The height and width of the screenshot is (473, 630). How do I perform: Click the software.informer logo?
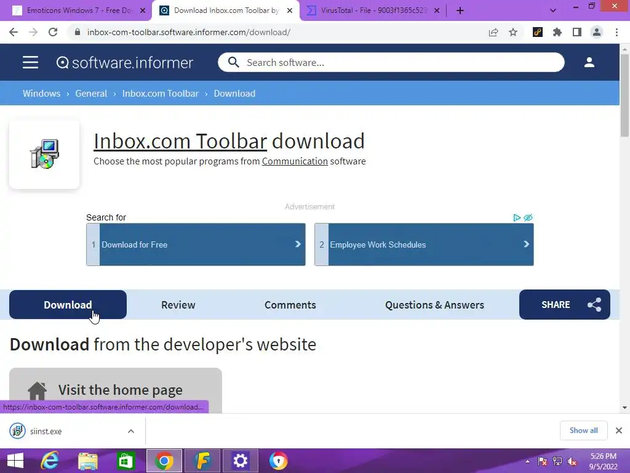(x=124, y=62)
